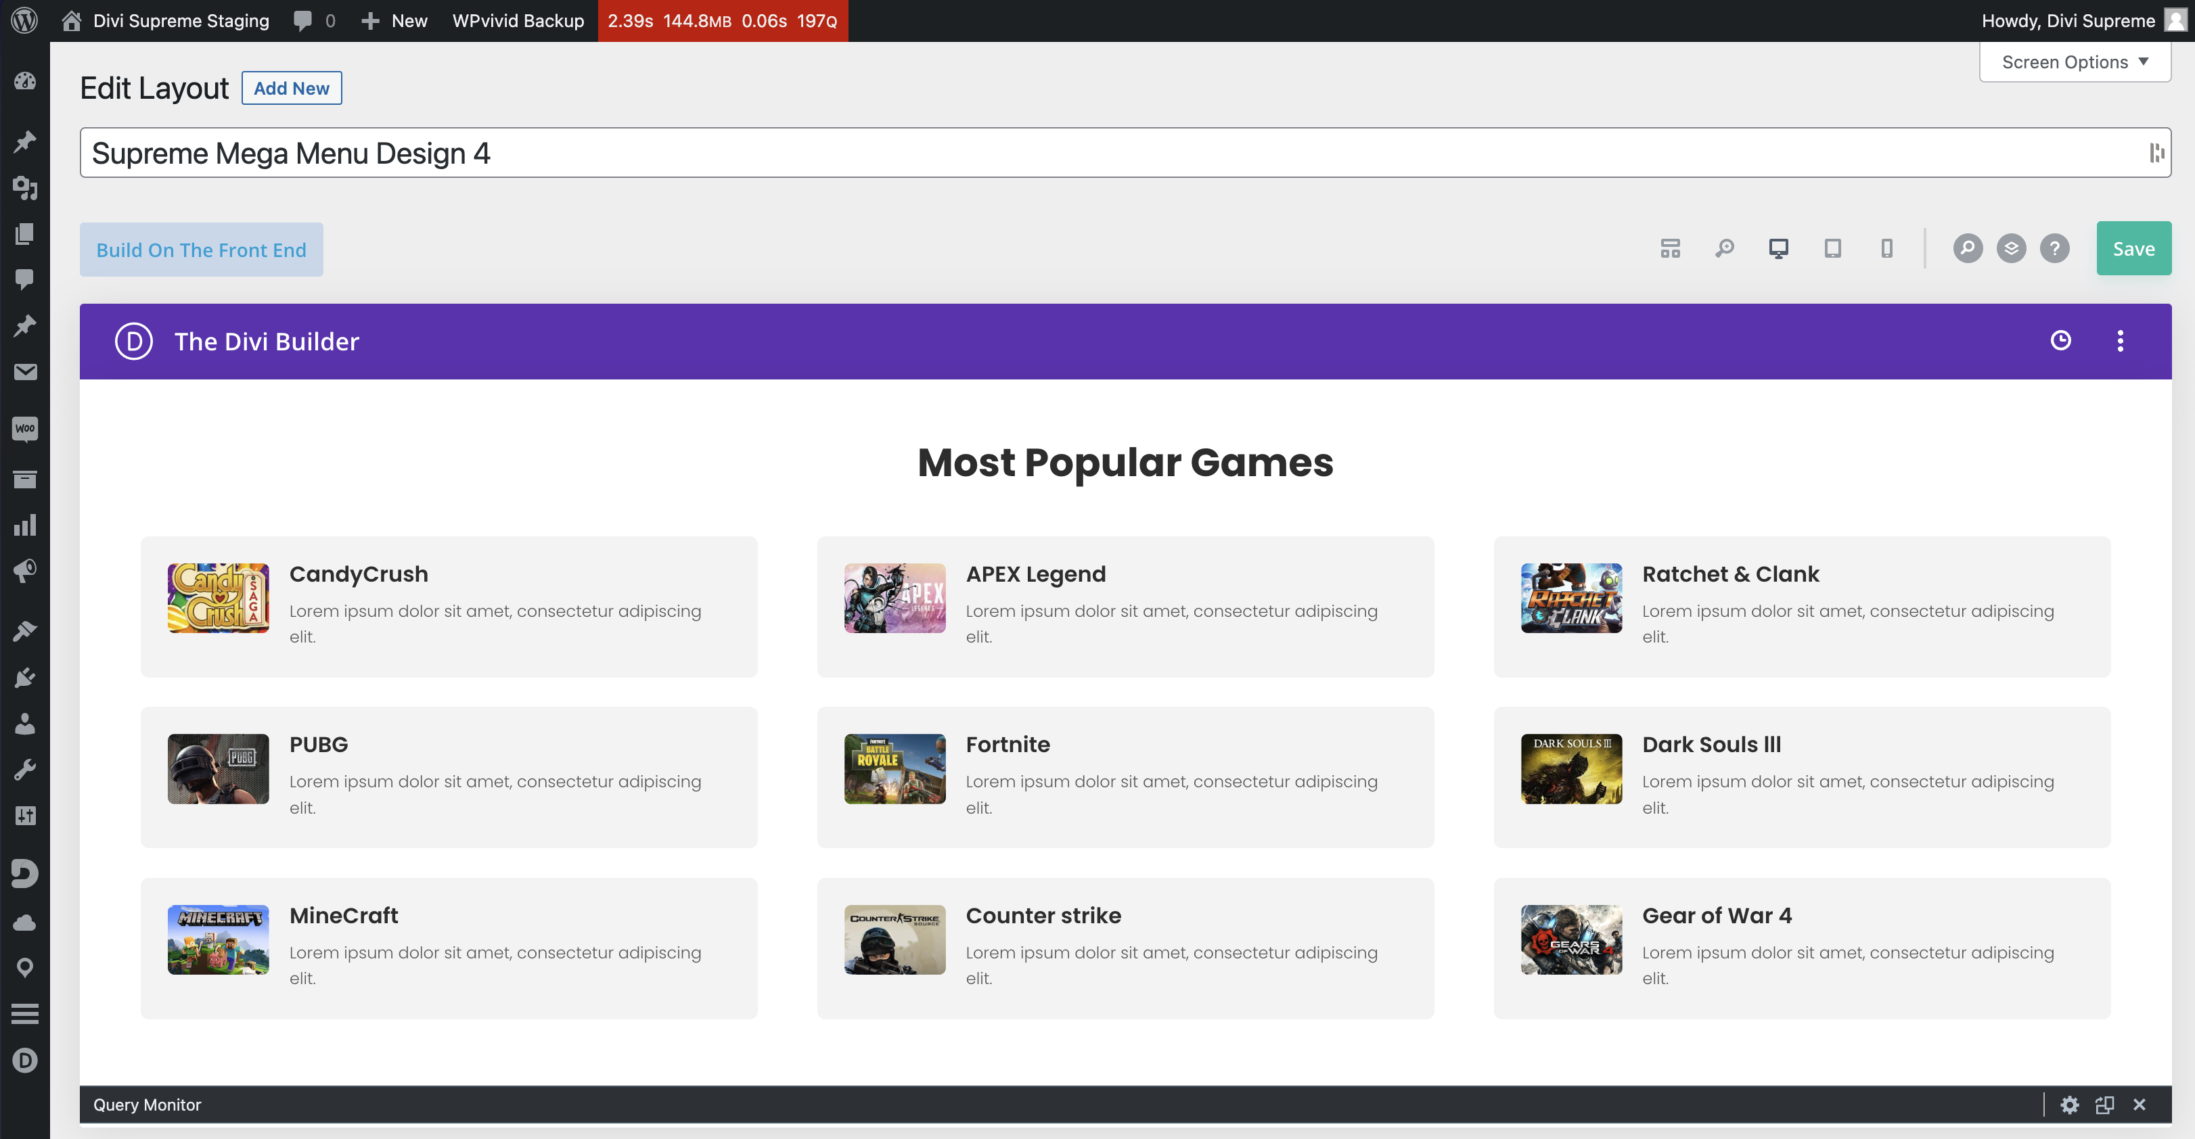Open the layers view icon
Image resolution: width=2195 pixels, height=1139 pixels.
(2011, 249)
